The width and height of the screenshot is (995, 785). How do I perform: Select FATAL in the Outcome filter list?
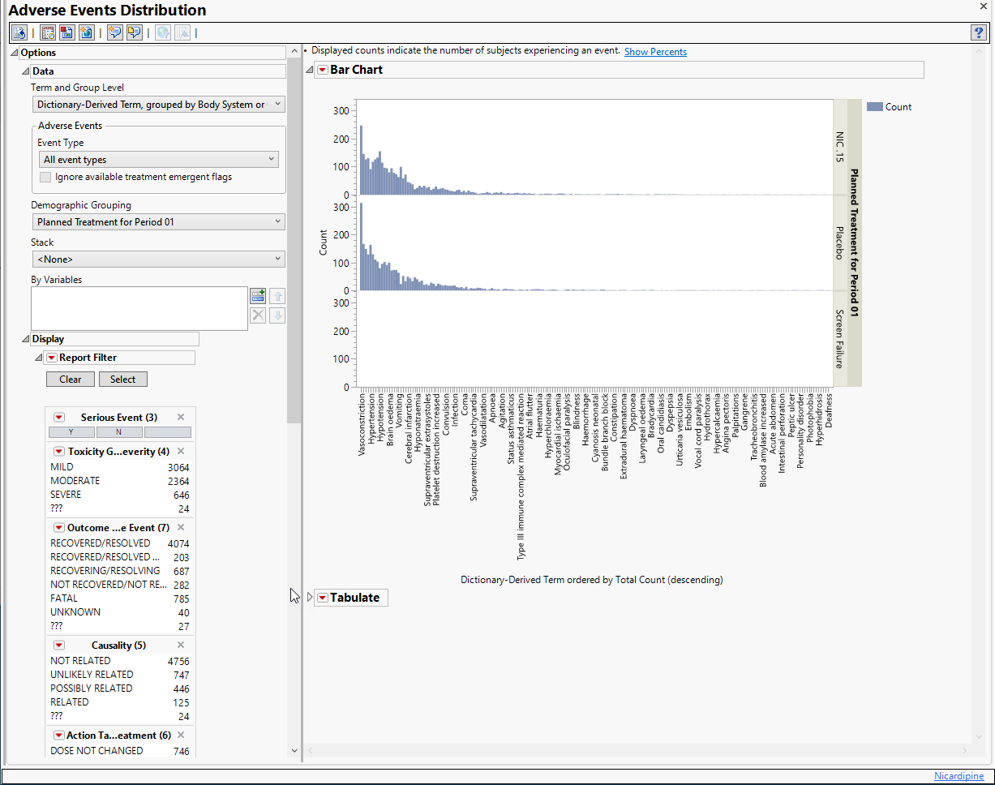(64, 598)
